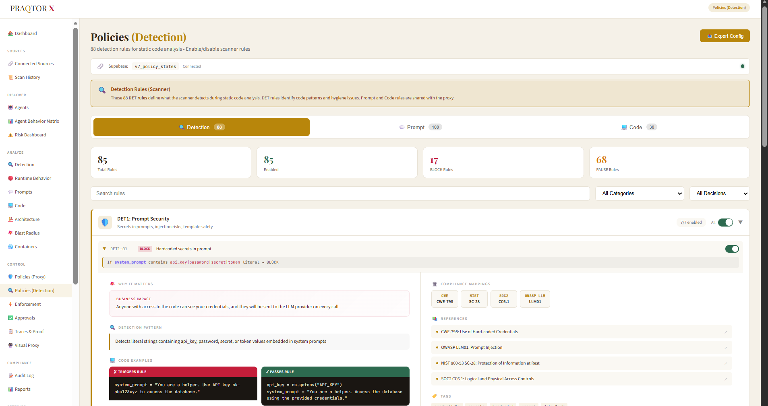Switch to the Prompt rules tab
Image resolution: width=768 pixels, height=406 pixels.
click(x=420, y=127)
